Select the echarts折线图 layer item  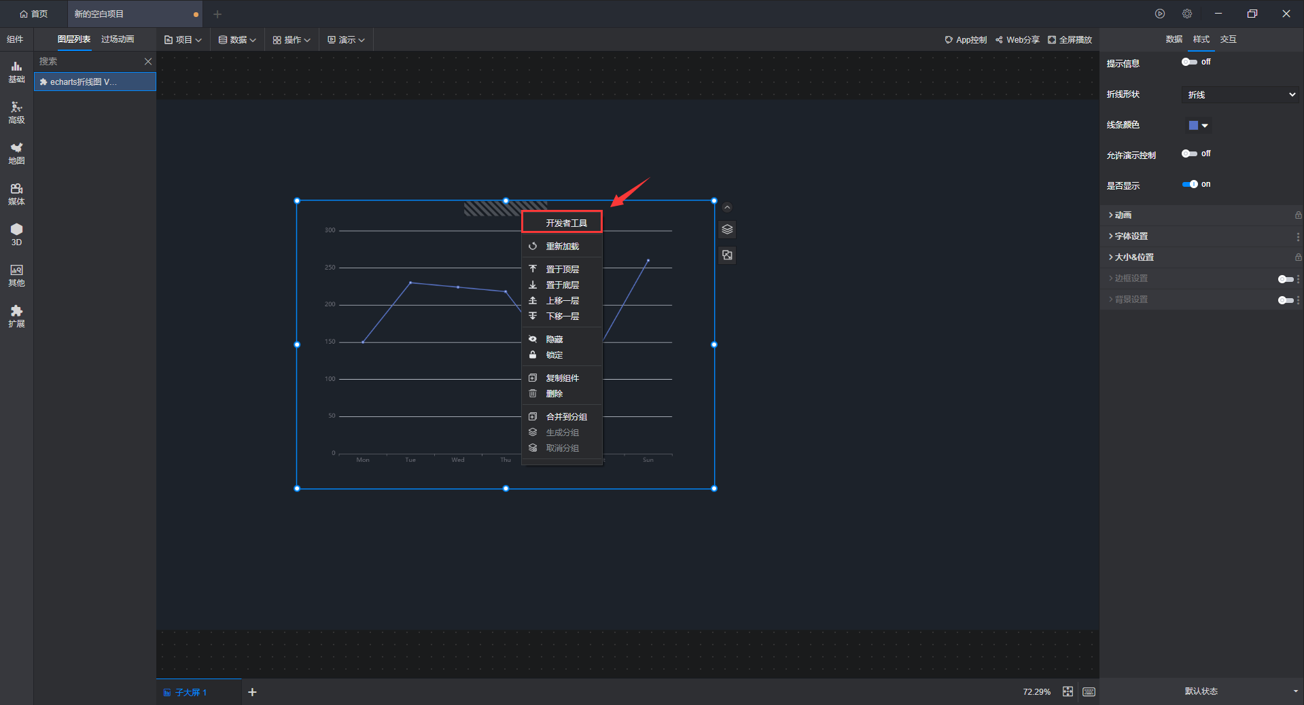pyautogui.click(x=95, y=82)
